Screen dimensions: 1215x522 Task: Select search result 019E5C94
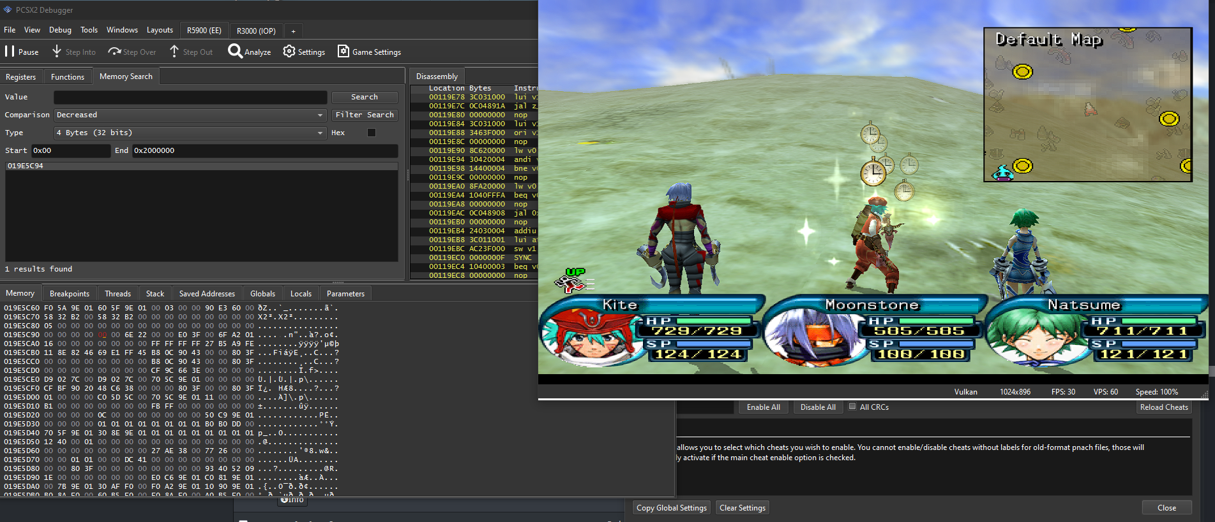[202, 166]
